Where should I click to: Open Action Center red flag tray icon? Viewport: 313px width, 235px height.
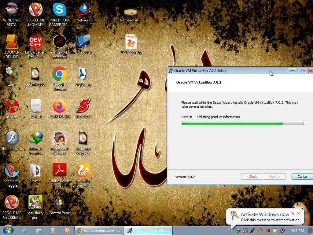point(267,231)
